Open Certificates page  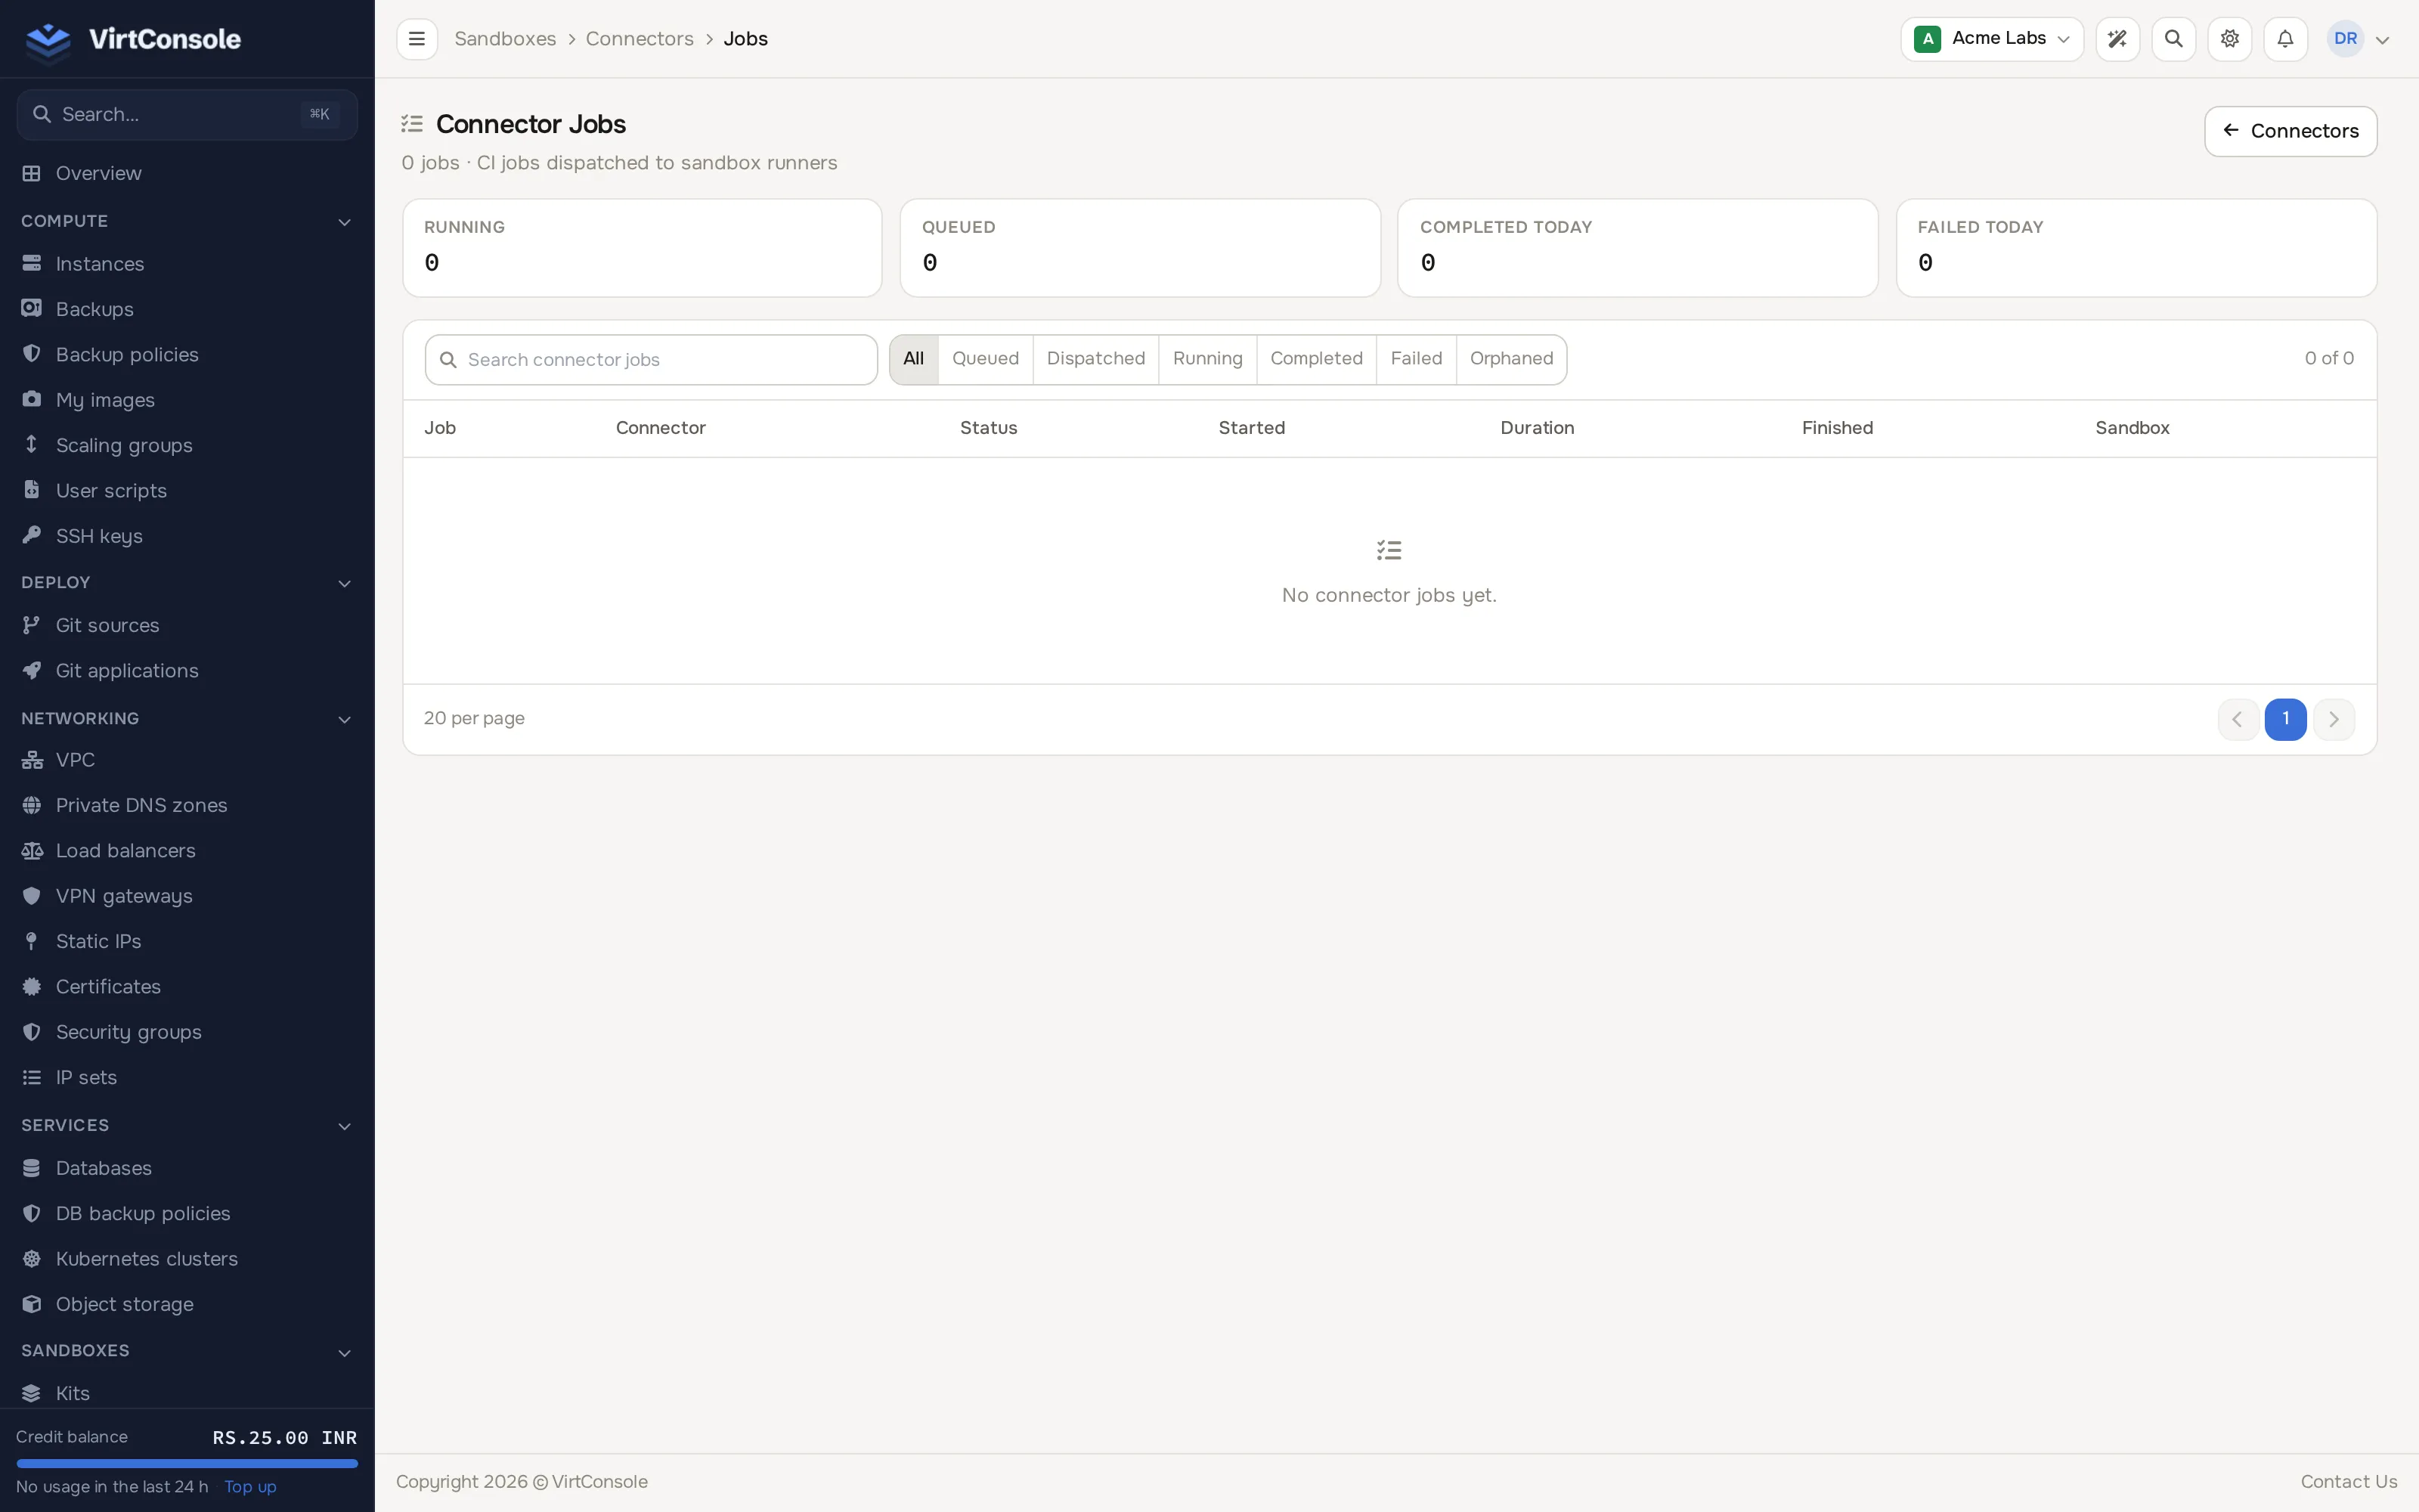tap(187, 986)
